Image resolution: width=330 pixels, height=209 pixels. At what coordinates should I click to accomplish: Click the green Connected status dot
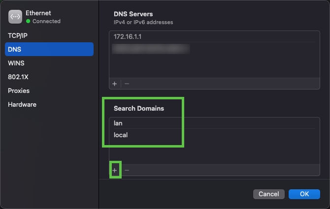point(28,22)
